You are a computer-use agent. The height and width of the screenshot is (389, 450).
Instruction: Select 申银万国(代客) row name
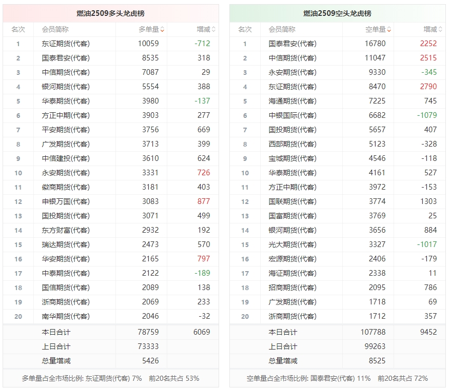coord(66,201)
